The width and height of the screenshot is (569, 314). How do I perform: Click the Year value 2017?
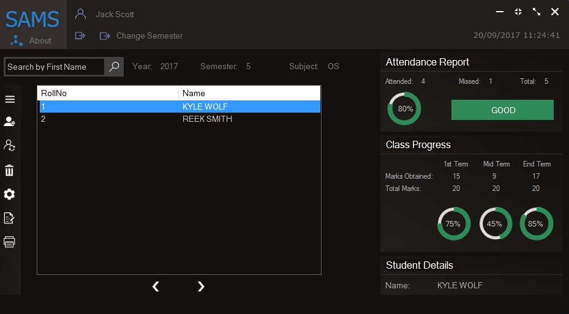tap(169, 66)
